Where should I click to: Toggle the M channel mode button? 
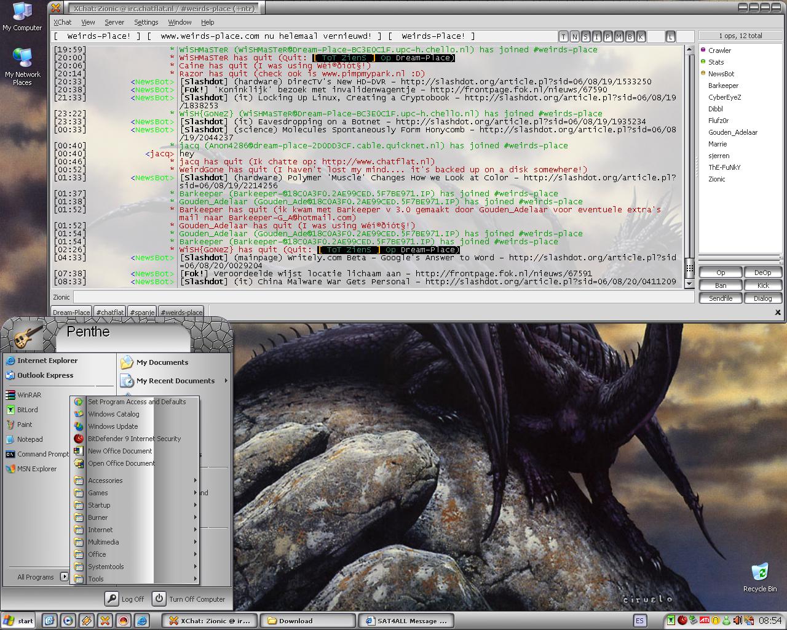tap(619, 36)
